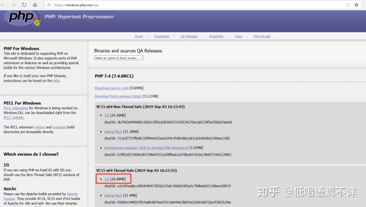Open the Snapshots menu link

(x=216, y=37)
